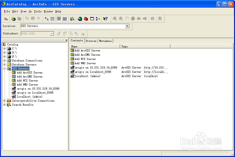Click the Export Metadata icon

[83, 34]
